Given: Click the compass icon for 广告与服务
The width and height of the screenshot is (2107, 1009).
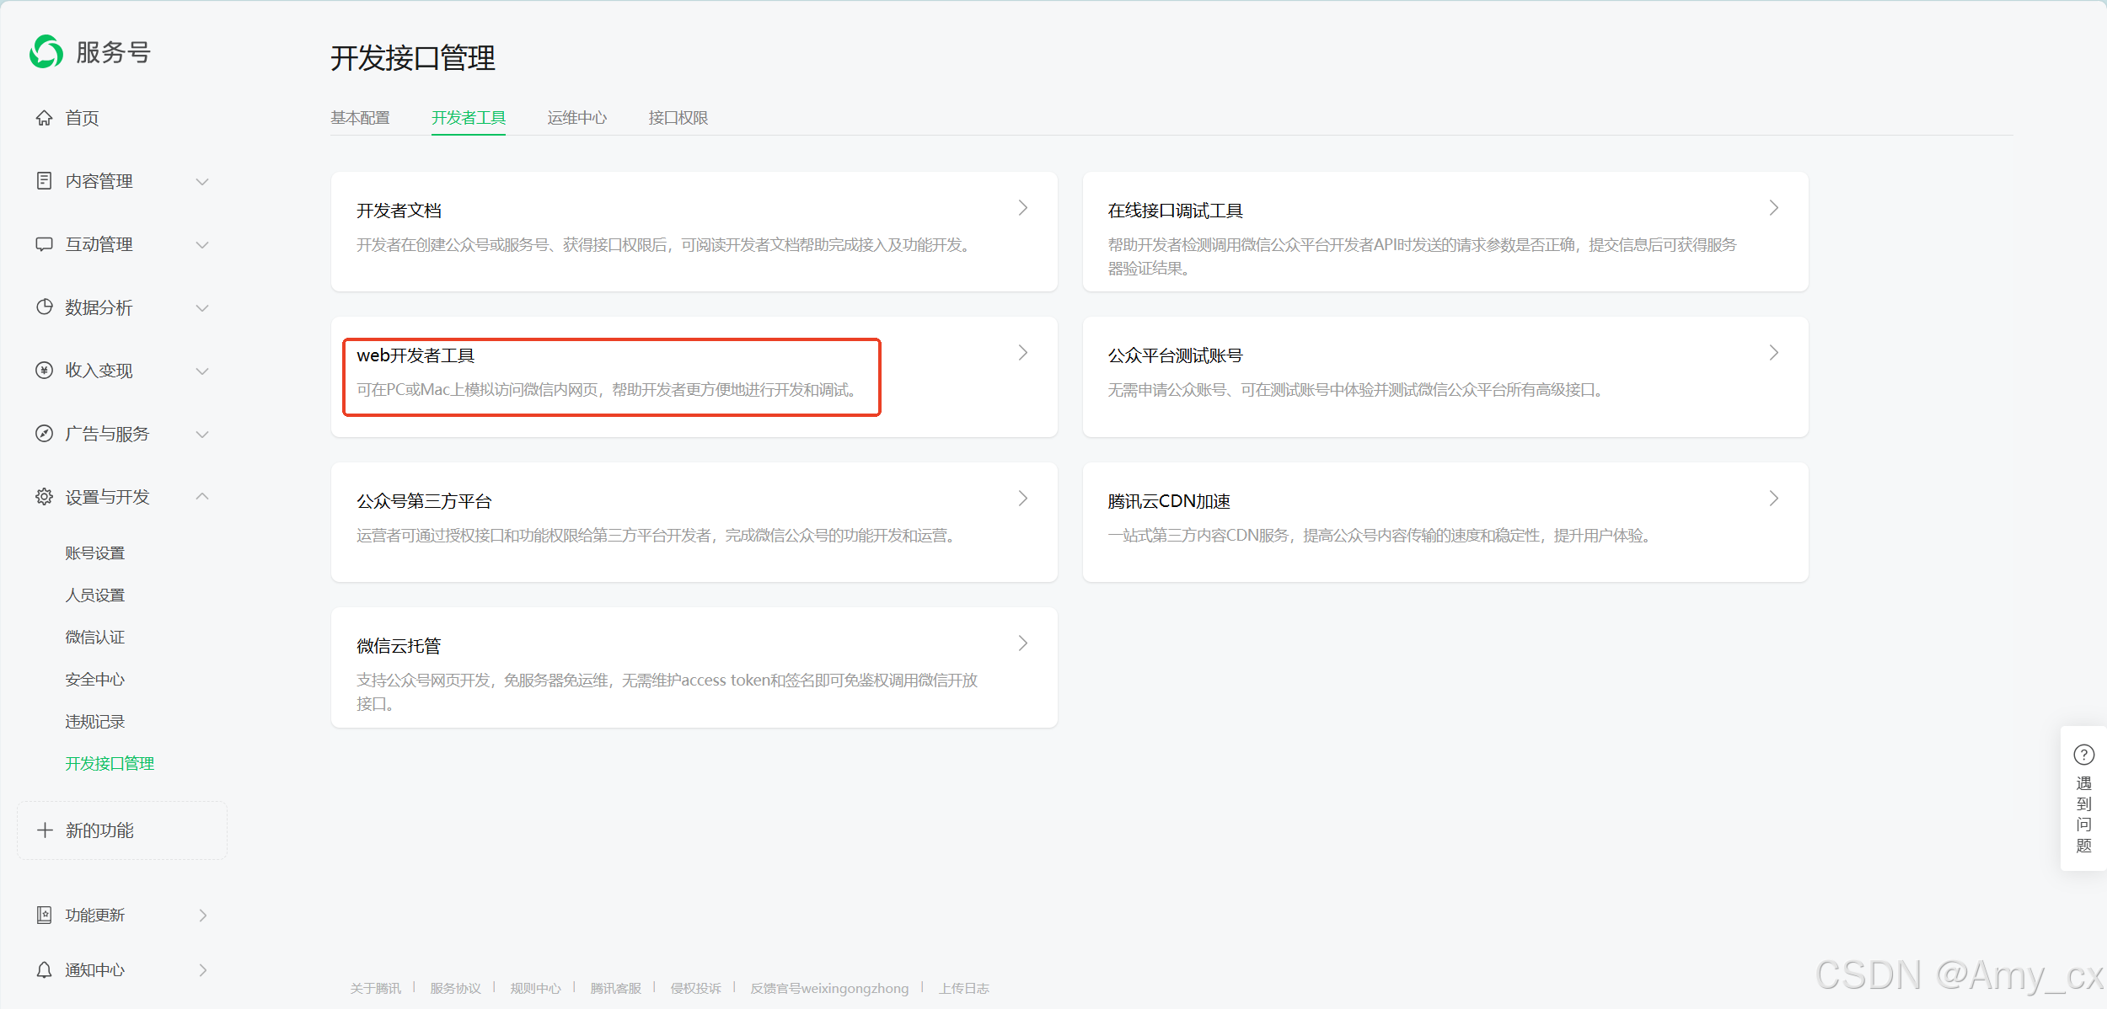Looking at the screenshot, I should (44, 433).
